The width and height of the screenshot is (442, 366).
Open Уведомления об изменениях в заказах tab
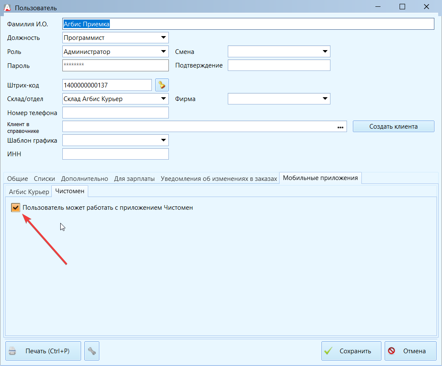(219, 179)
